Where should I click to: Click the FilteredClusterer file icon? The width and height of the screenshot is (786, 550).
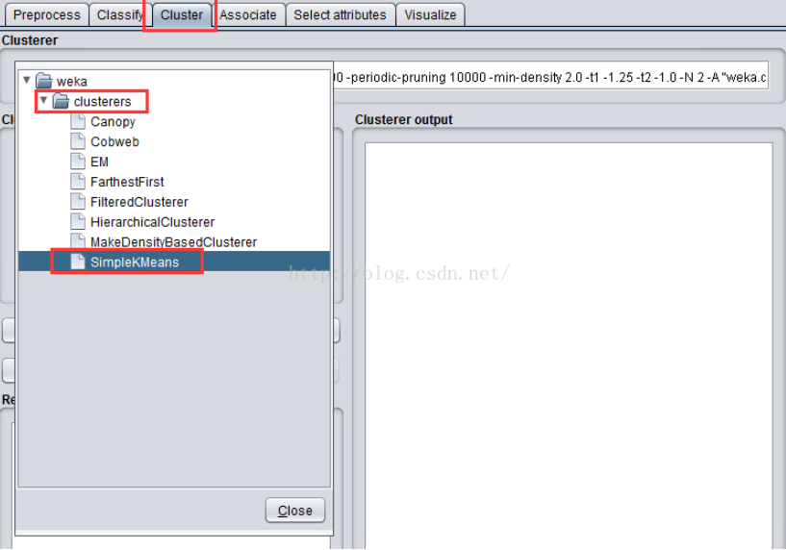(x=78, y=202)
